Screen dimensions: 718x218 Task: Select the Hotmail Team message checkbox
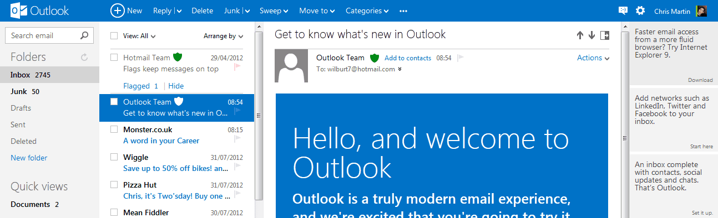tap(114, 58)
